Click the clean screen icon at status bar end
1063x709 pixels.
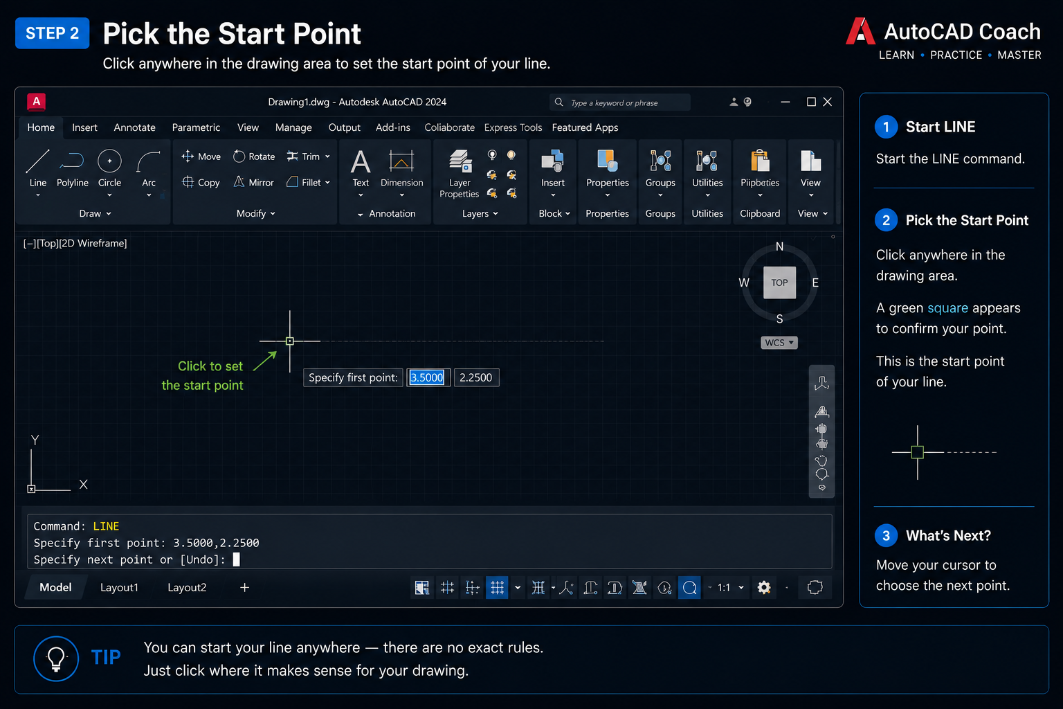pyautogui.click(x=815, y=588)
